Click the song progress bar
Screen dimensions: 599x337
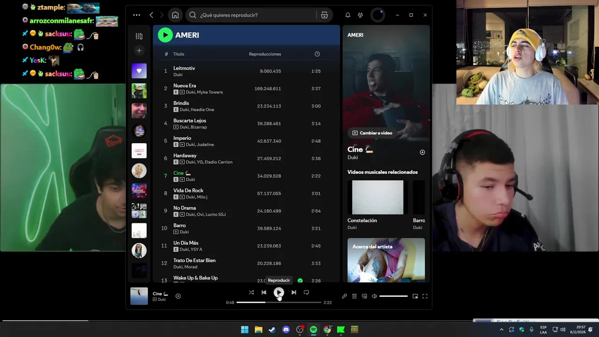click(279, 302)
